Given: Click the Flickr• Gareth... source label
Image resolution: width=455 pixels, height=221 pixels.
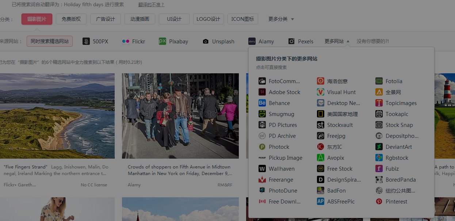Looking at the screenshot, I should (x=20, y=185).
